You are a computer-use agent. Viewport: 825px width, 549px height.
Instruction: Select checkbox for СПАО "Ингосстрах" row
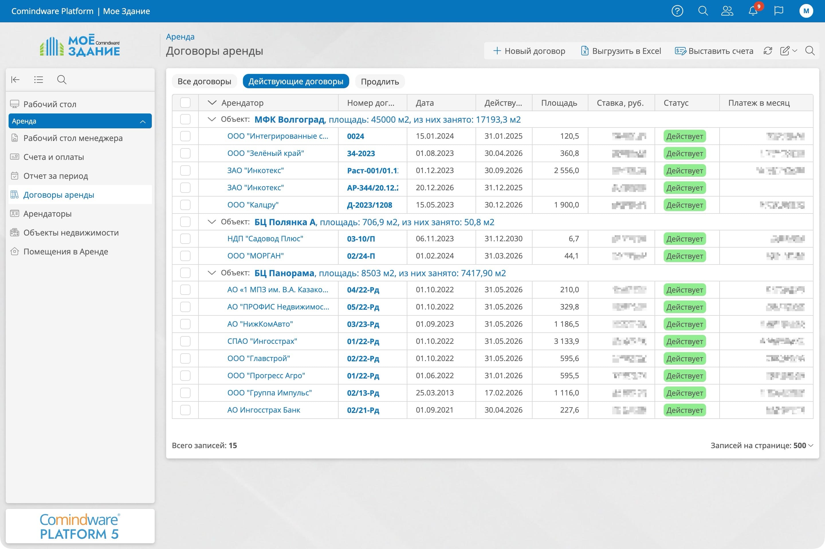coord(185,341)
